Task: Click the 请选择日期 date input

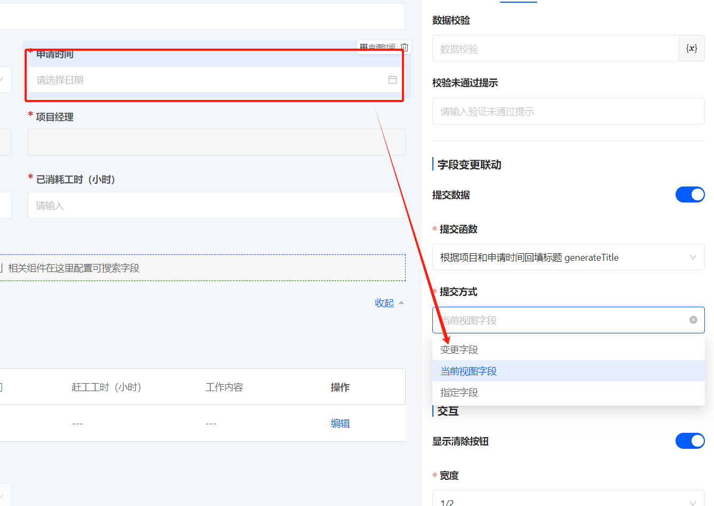Action: pos(215,80)
